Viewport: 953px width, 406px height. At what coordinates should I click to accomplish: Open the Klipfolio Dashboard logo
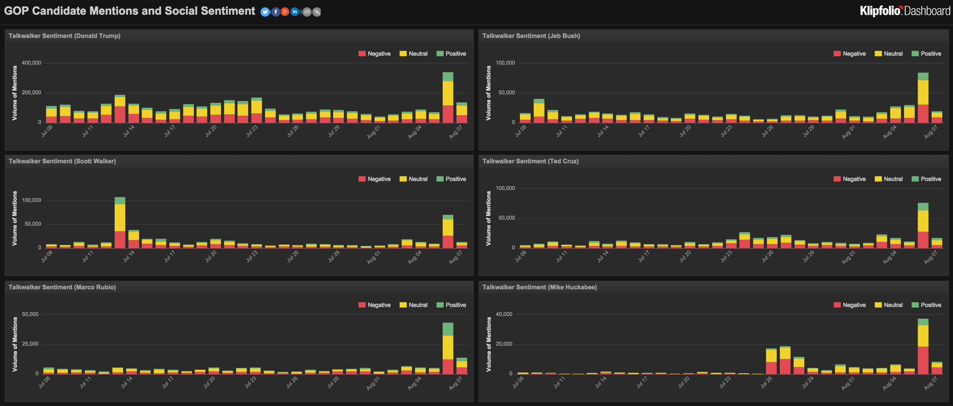[x=905, y=11]
